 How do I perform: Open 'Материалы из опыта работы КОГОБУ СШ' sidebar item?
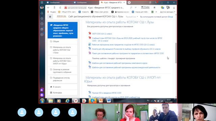[62, 61]
